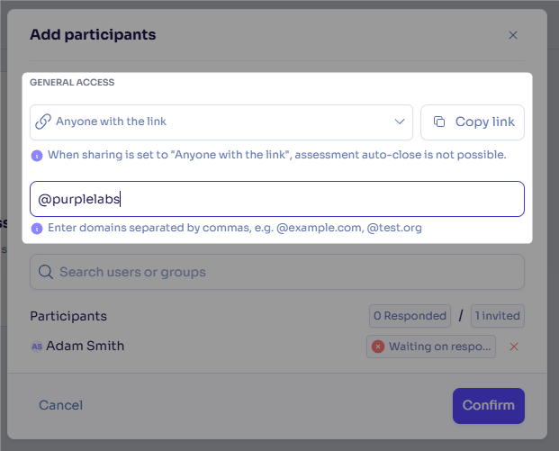Focus the domain field containing @purplelabs
Viewport: 559px width, 451px height.
click(277, 199)
